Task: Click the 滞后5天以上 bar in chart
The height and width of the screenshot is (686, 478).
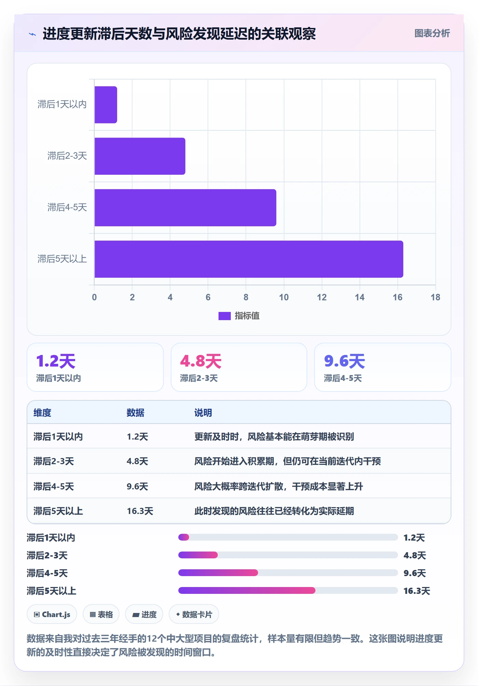Action: pyautogui.click(x=249, y=259)
